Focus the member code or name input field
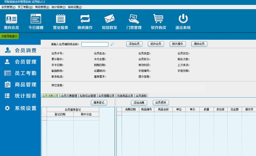Viewport: 256px width, 156px height. coord(95,44)
